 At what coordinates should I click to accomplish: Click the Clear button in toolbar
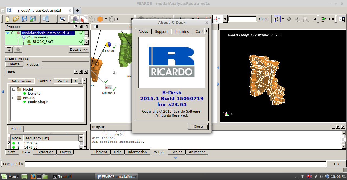click(x=264, y=19)
